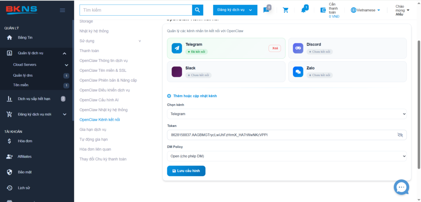Collapse sidebar with hamburger menu icon
The image size is (421, 202).
click(62, 10)
